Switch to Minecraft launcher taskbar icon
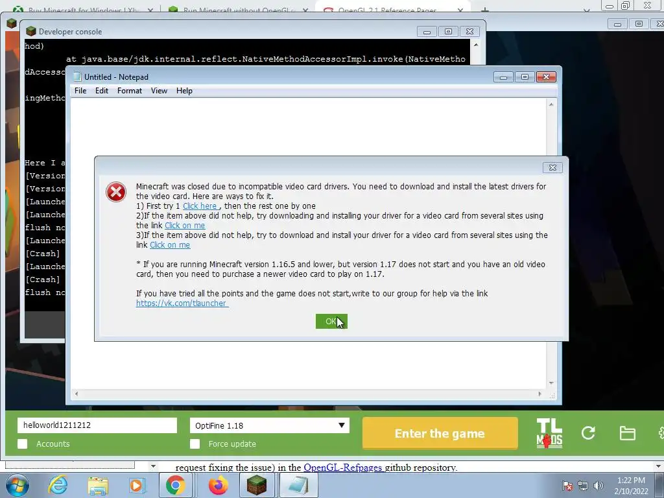Viewport: 664px width, 498px height. (x=257, y=485)
